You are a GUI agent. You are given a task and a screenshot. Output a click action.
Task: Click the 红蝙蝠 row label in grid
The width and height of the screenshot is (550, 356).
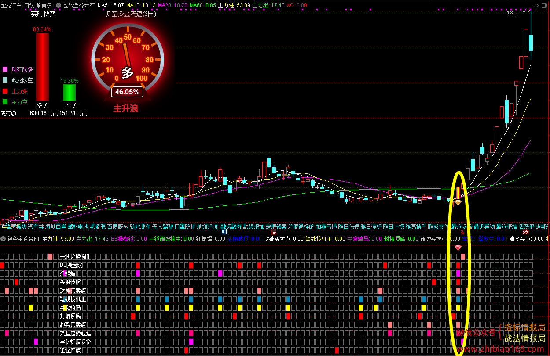click(x=67, y=273)
